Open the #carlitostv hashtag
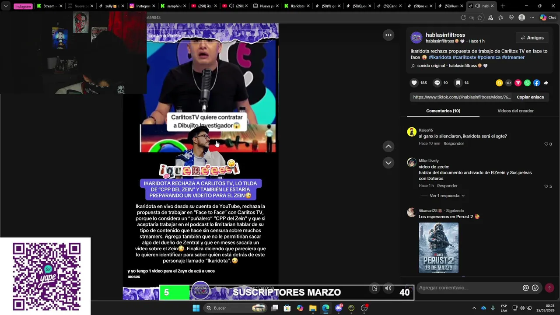 [x=464, y=57]
